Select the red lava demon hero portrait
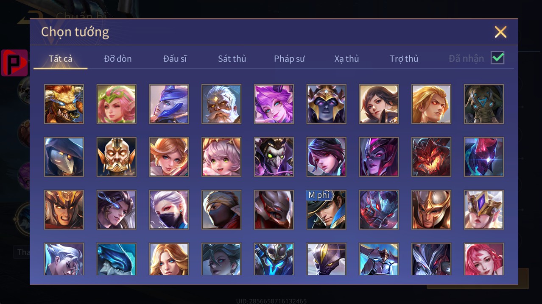The image size is (542, 304). [x=431, y=157]
